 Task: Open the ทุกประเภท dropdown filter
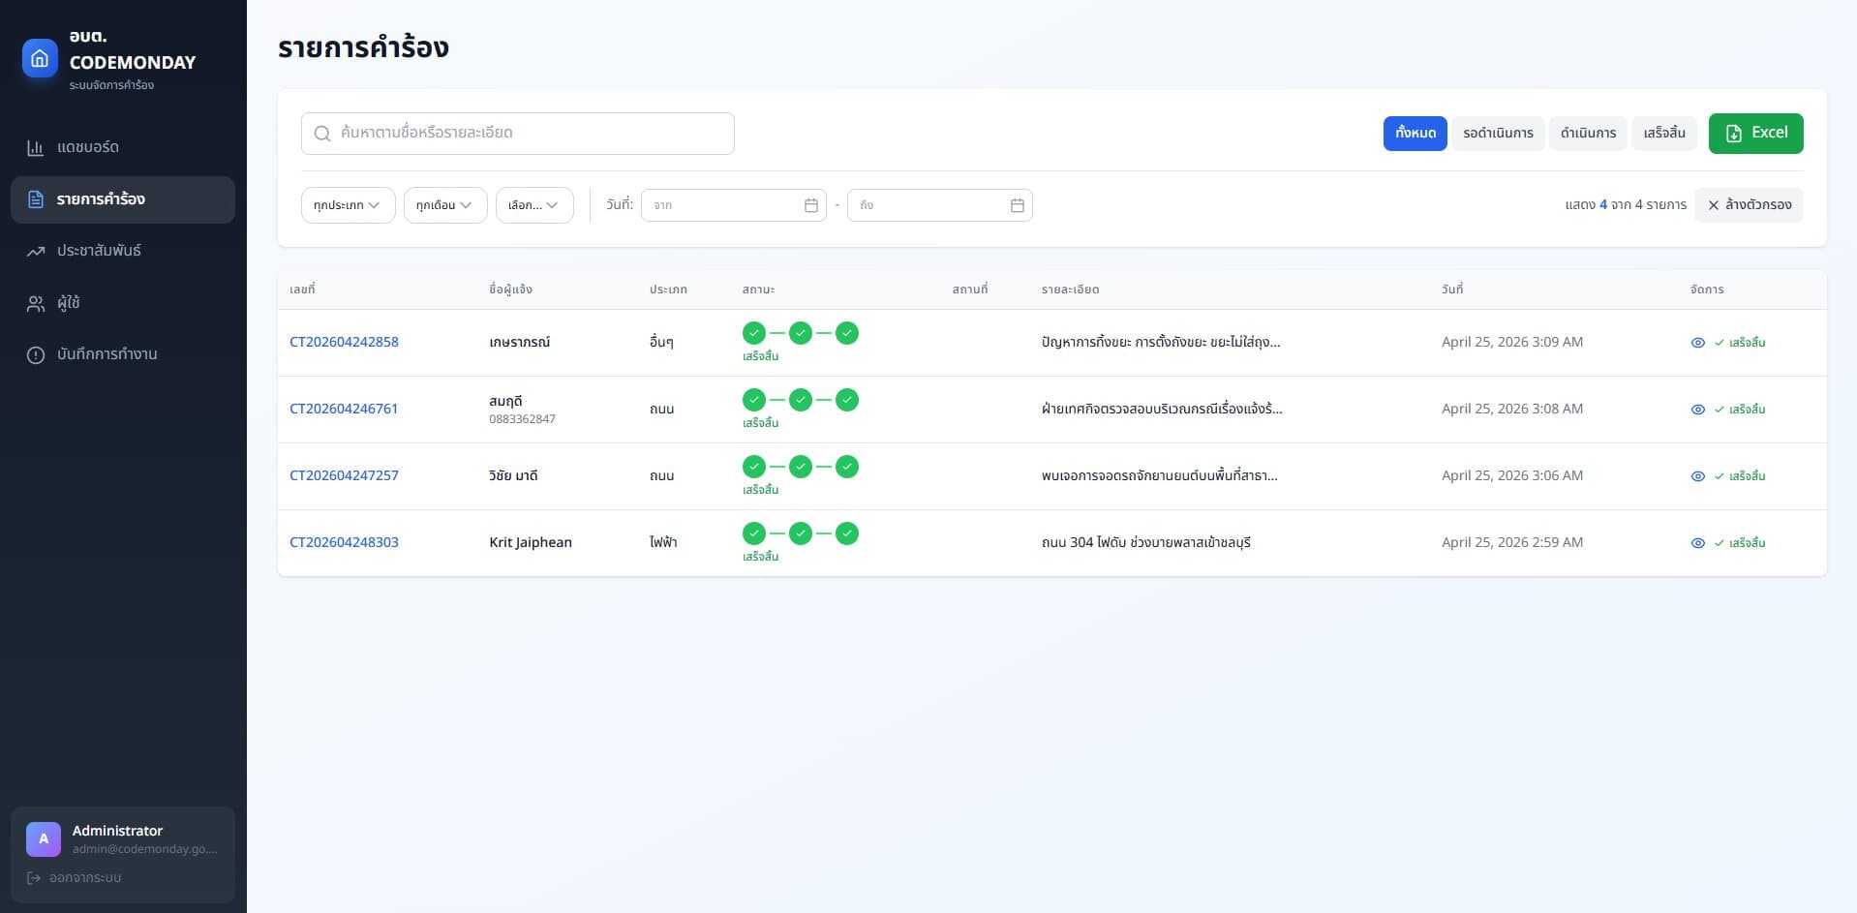tap(347, 204)
